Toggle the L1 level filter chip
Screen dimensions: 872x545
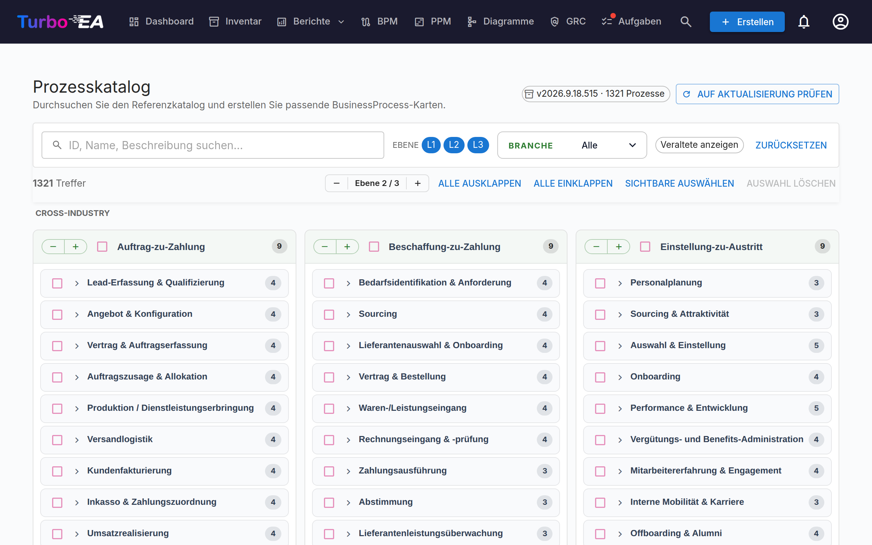point(431,145)
